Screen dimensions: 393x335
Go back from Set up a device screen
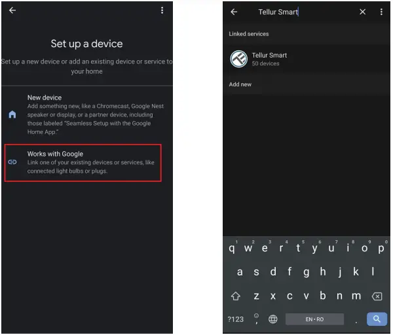point(12,10)
